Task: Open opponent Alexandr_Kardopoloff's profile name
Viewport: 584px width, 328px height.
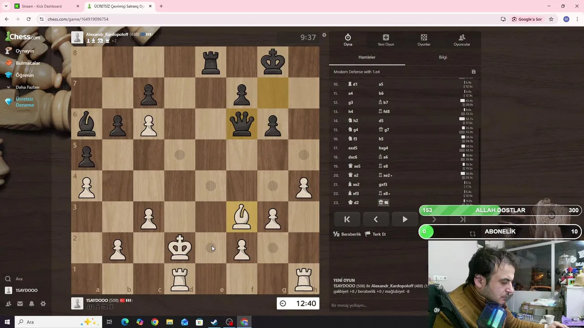Action: 107,35
